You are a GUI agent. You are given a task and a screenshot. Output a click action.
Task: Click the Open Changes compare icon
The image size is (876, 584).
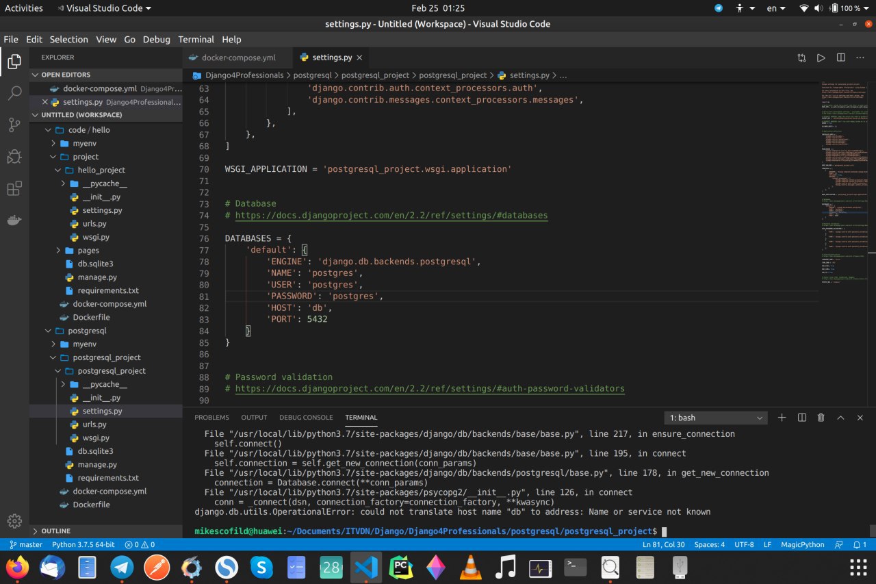tap(801, 58)
